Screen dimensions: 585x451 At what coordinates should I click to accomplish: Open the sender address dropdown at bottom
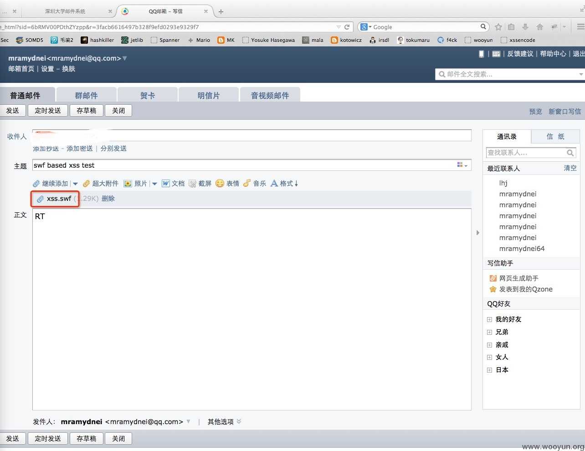click(x=188, y=421)
